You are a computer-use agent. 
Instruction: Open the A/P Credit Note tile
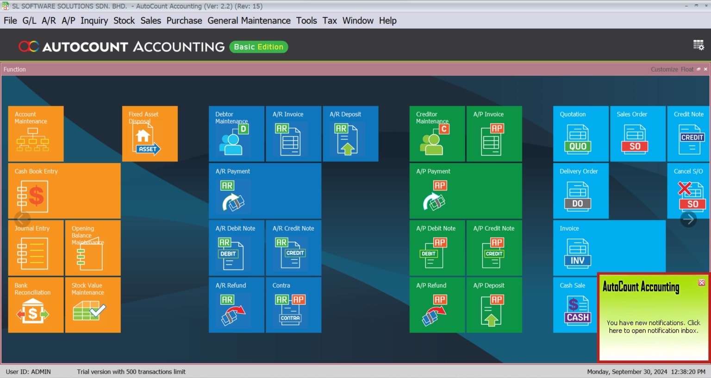(x=494, y=248)
